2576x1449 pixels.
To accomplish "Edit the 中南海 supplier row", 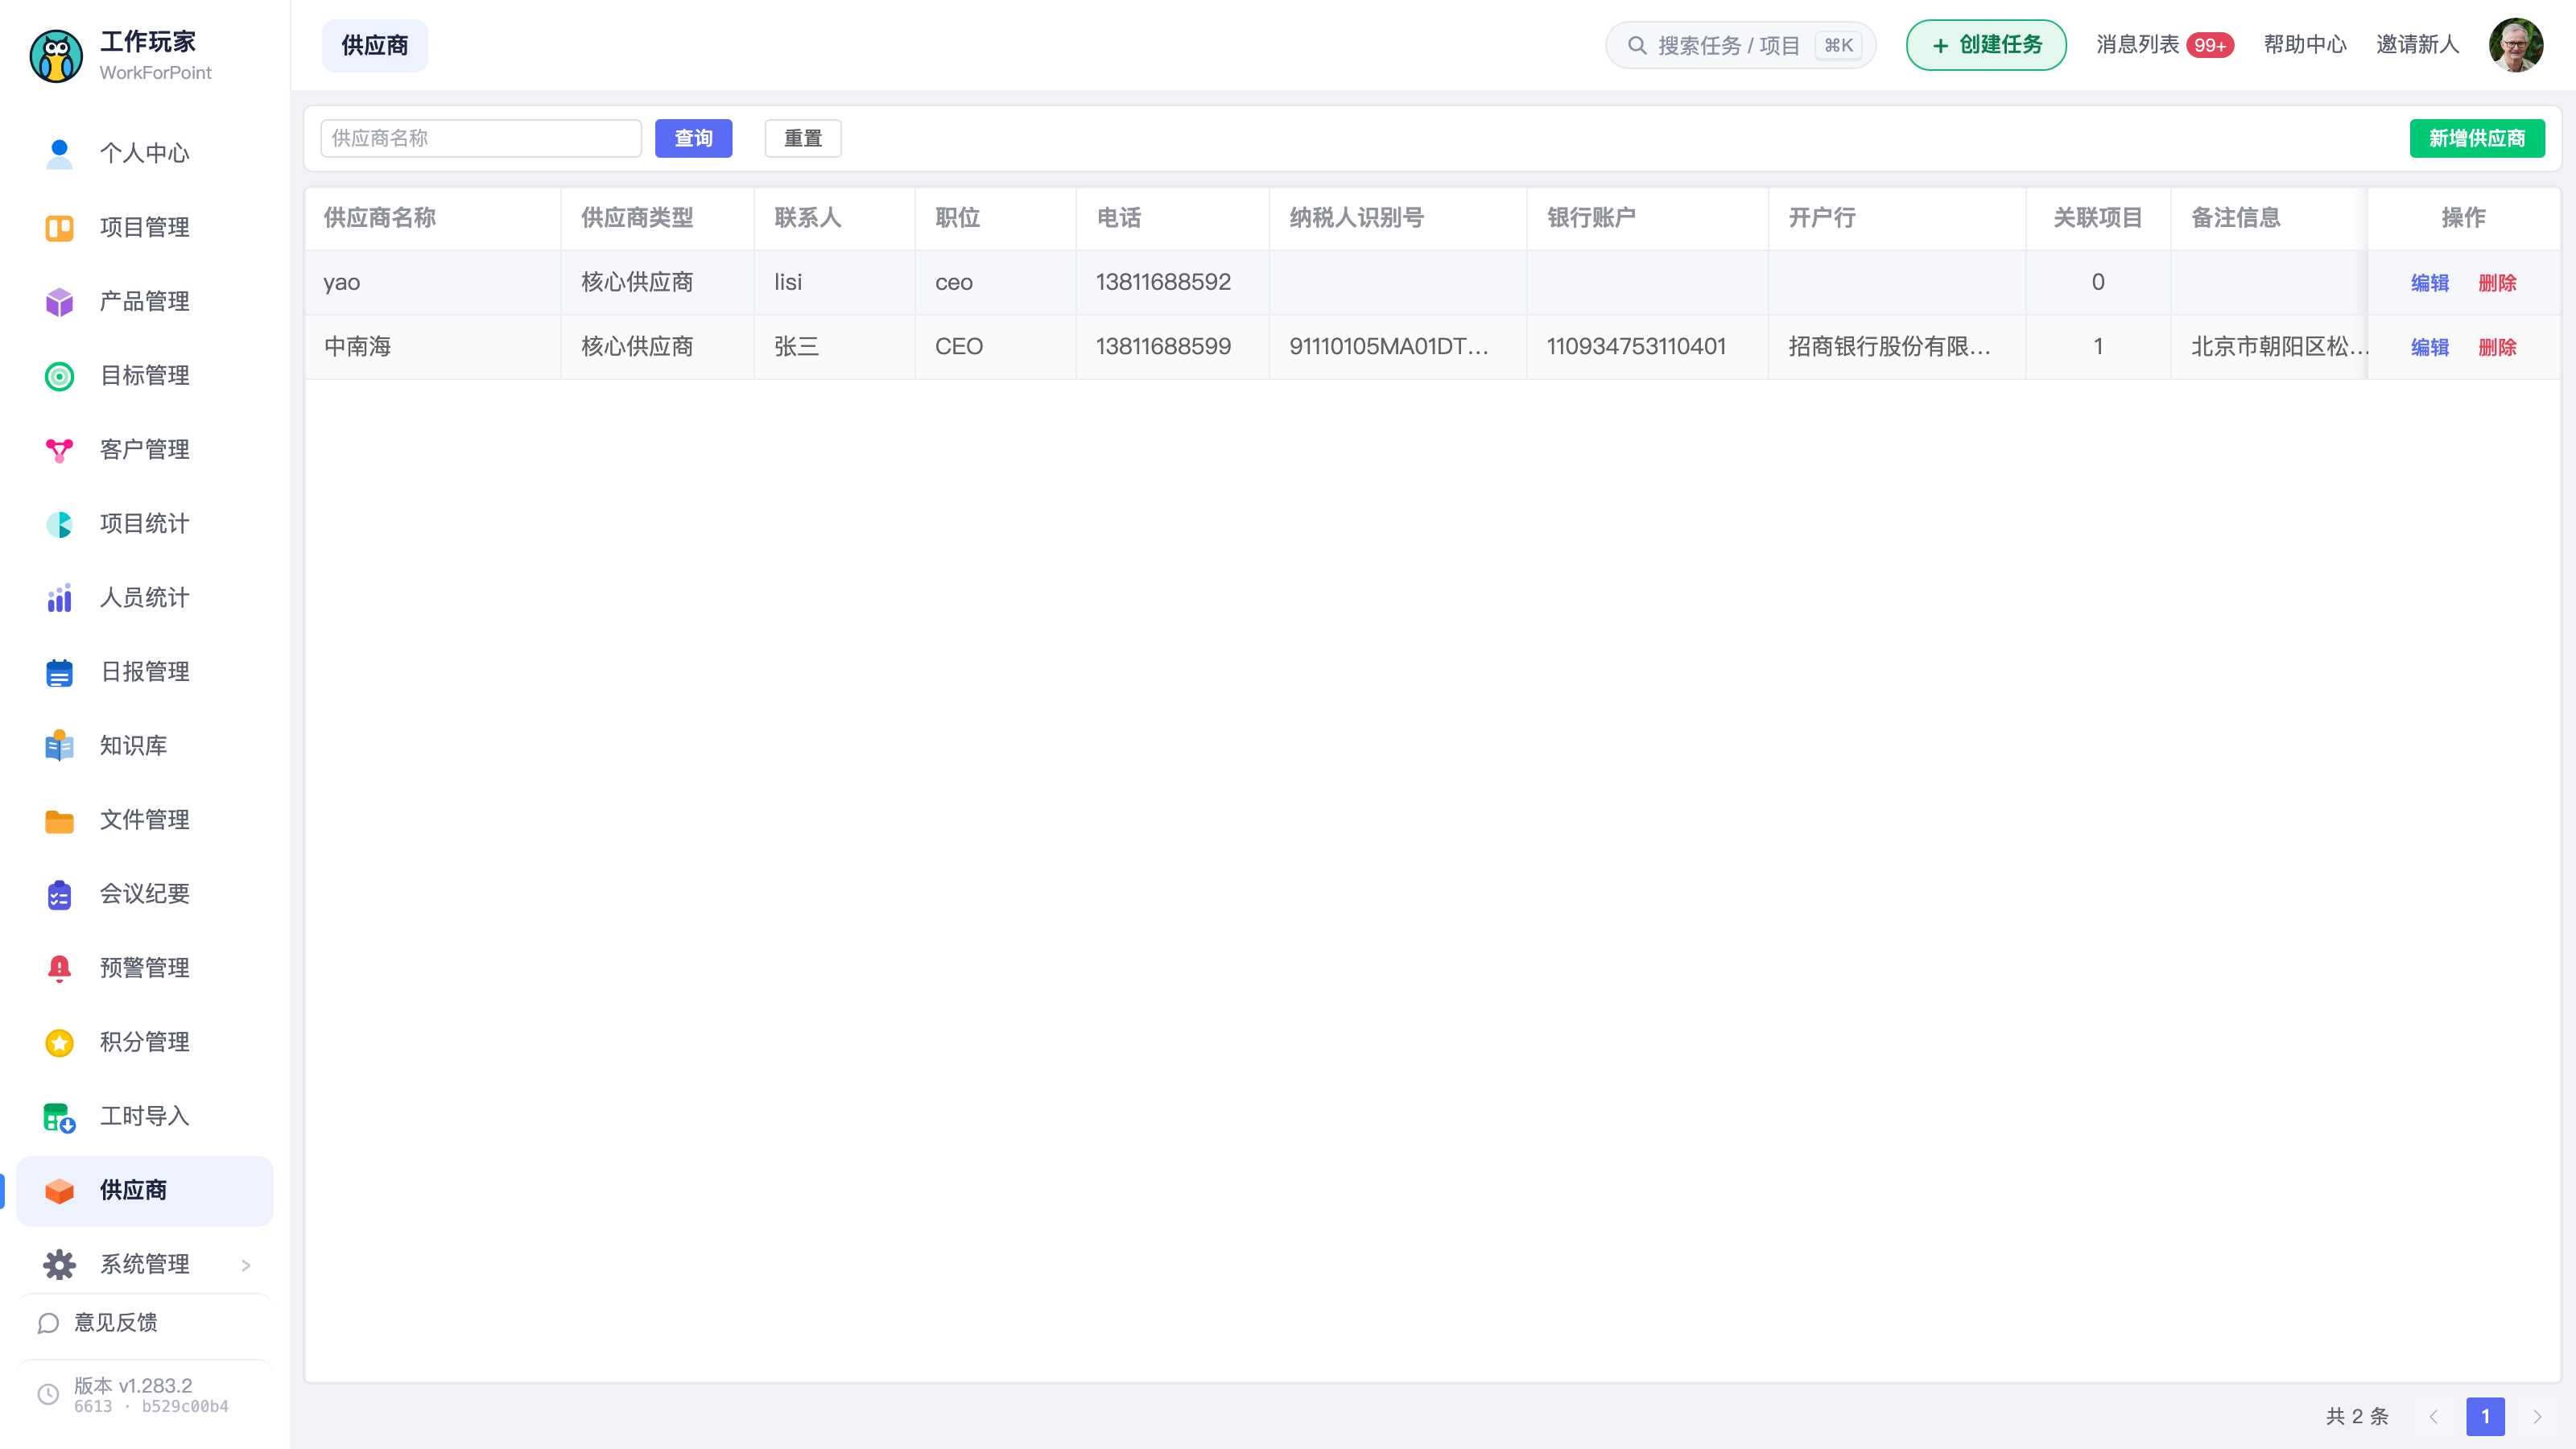I will (x=2429, y=347).
